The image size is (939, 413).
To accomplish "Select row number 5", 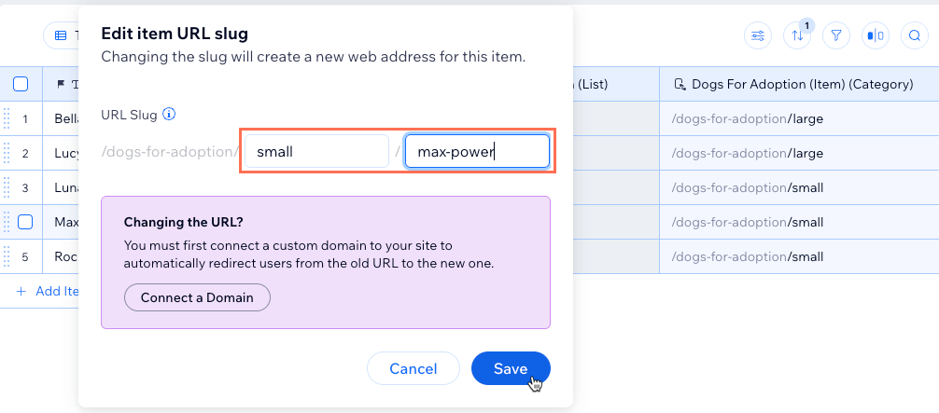I will [25, 256].
